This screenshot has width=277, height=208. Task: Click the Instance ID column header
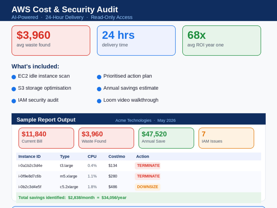pos(30,156)
